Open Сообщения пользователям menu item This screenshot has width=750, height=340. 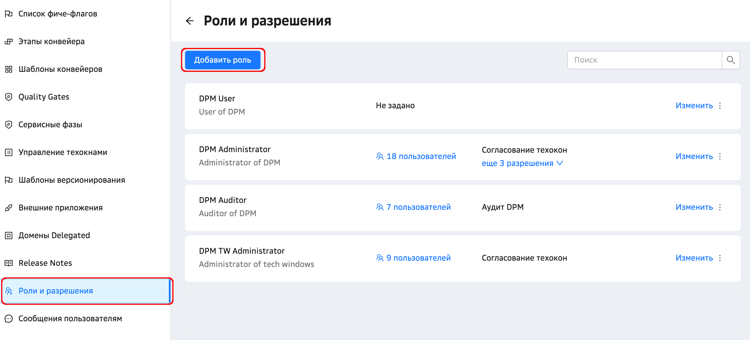[70, 318]
